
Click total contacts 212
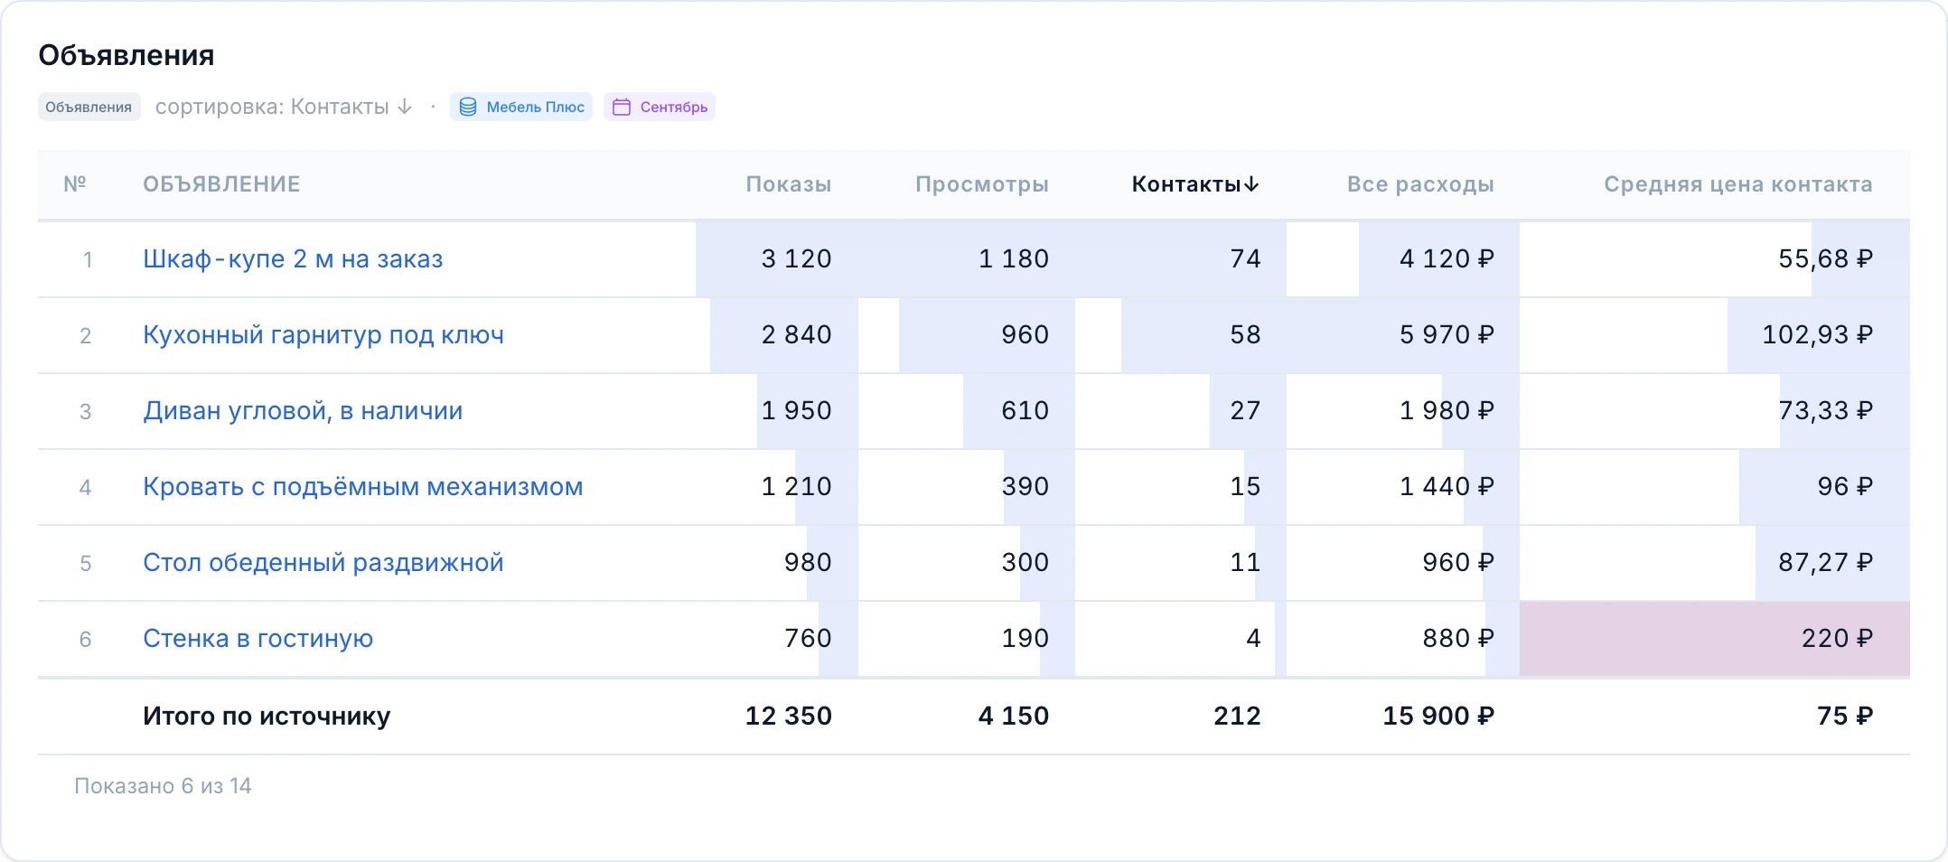click(1237, 717)
